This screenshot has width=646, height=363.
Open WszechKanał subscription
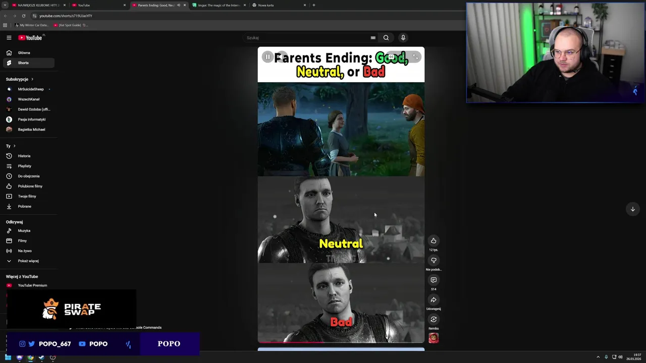pos(29,99)
